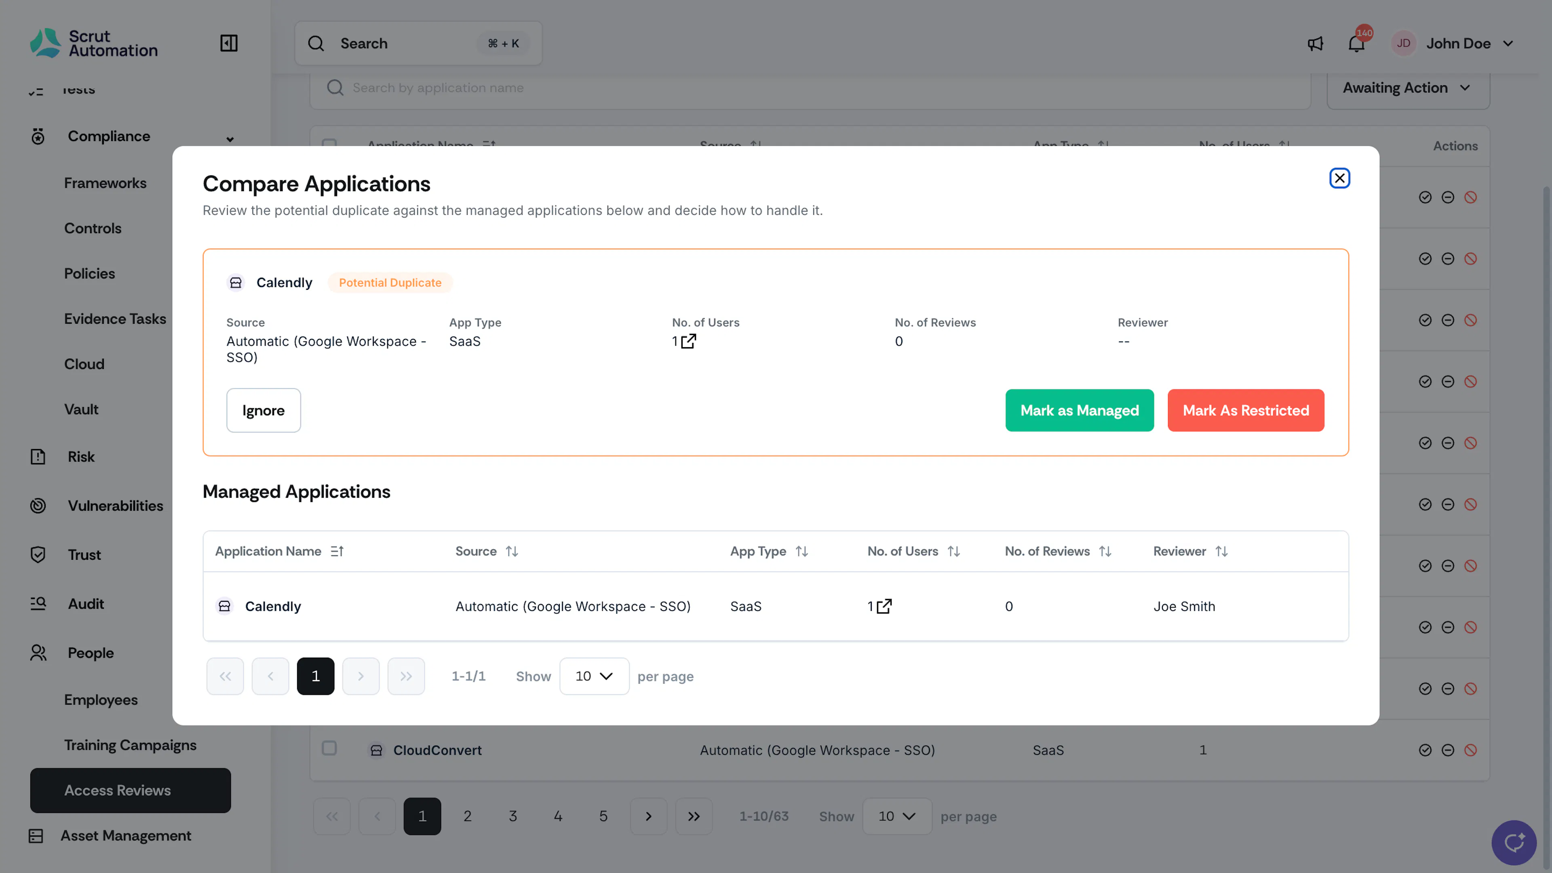
Task: Collapse the sidebar panel icon
Action: [229, 43]
